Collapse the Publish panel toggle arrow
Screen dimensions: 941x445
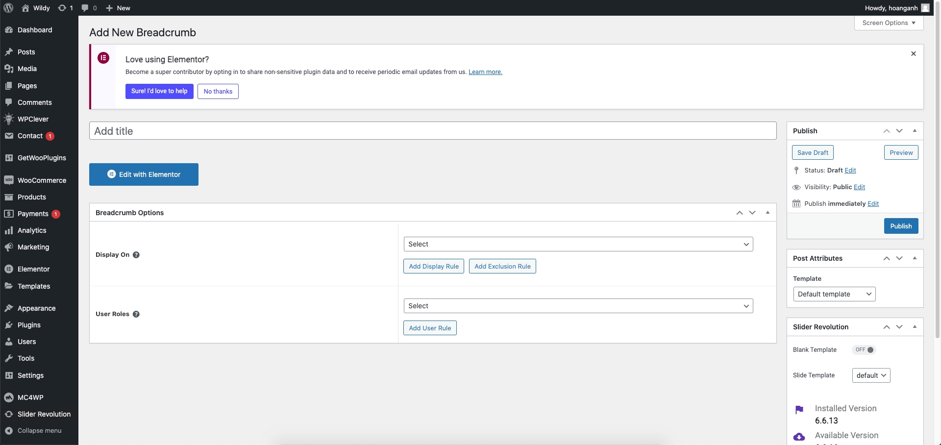click(x=915, y=131)
